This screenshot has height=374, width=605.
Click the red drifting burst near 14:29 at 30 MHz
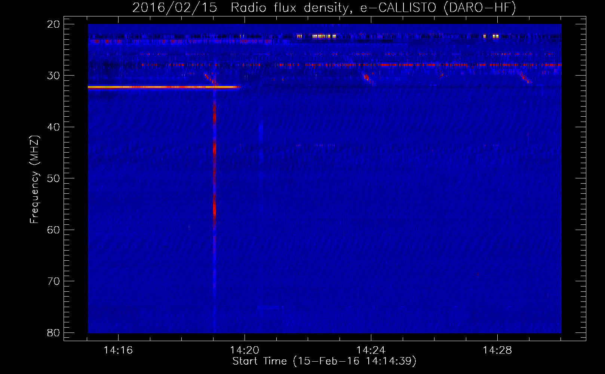525,78
